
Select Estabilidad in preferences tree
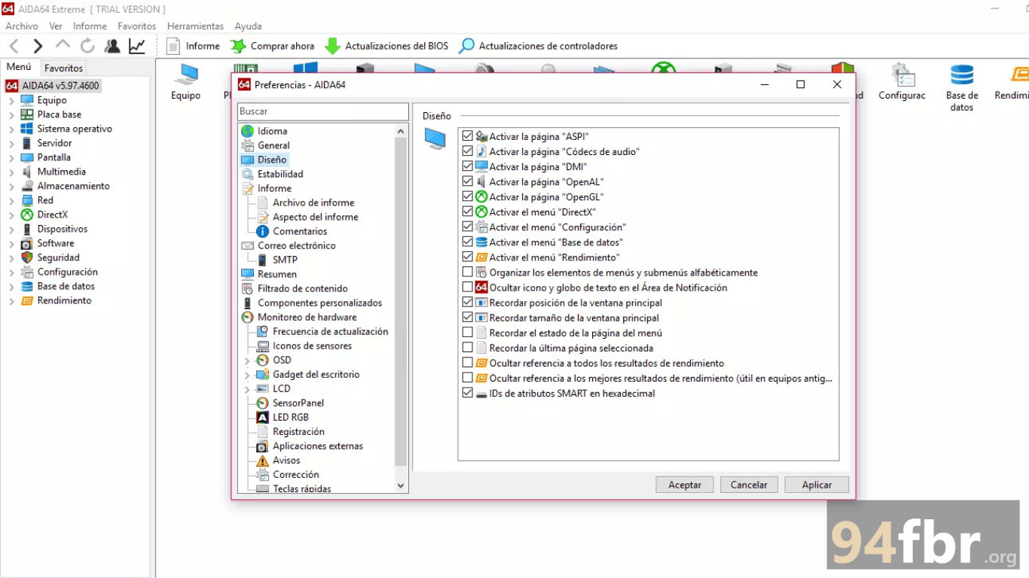pyautogui.click(x=272, y=174)
